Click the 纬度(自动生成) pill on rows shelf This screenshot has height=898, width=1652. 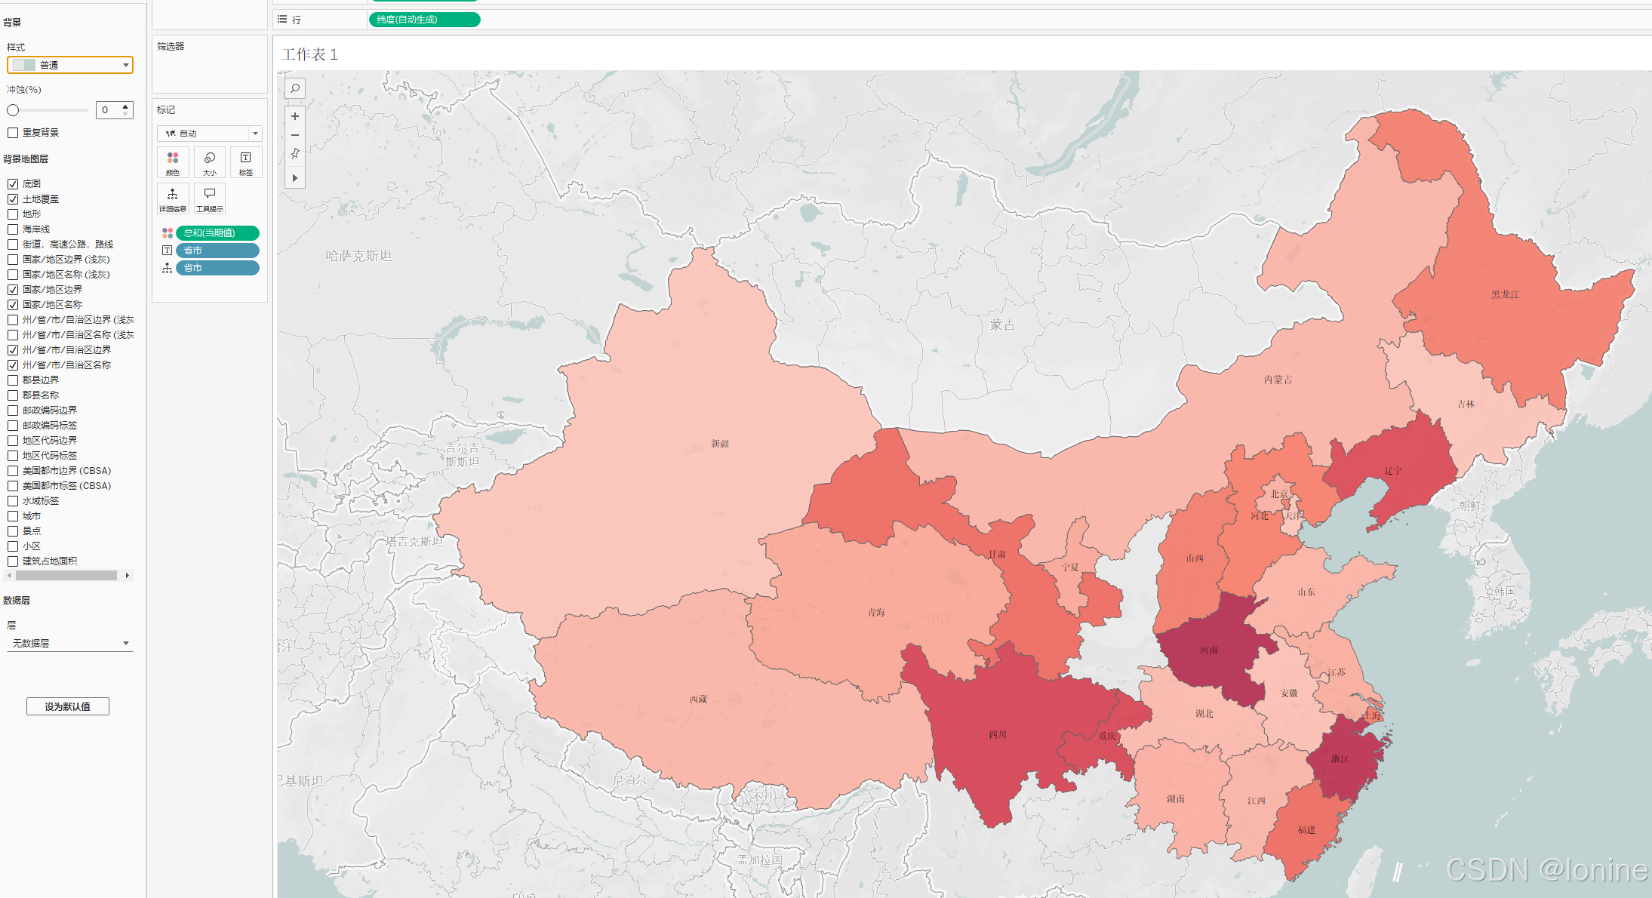(x=424, y=20)
